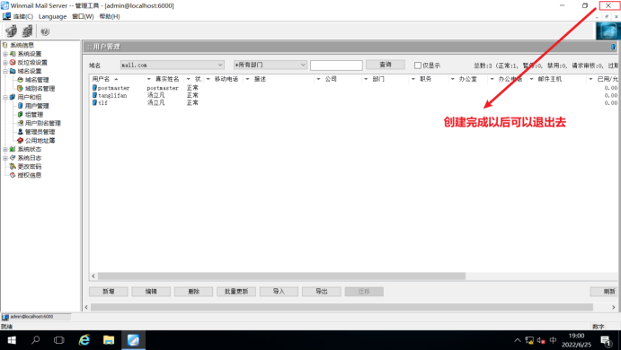Click the user list horizontal scrollbar thumb
The height and width of the screenshot is (350, 621).
click(281, 276)
